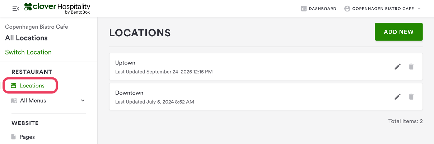The height and width of the screenshot is (144, 434).
Task: Open the Dashboard link in header
Action: 322,9
